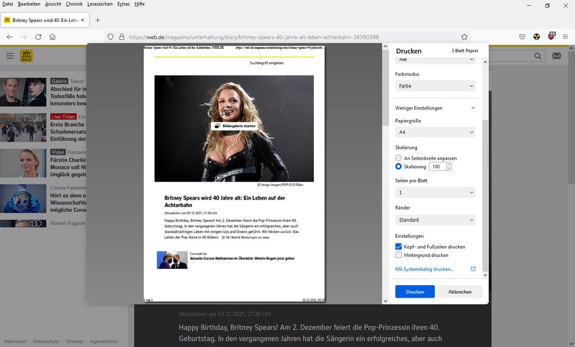Select 'An Seitenbreite anpassen' radio option
Screen dimensions: 575x347
[x=399, y=158]
